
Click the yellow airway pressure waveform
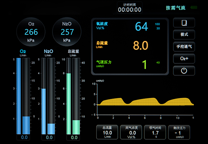coord(146,102)
